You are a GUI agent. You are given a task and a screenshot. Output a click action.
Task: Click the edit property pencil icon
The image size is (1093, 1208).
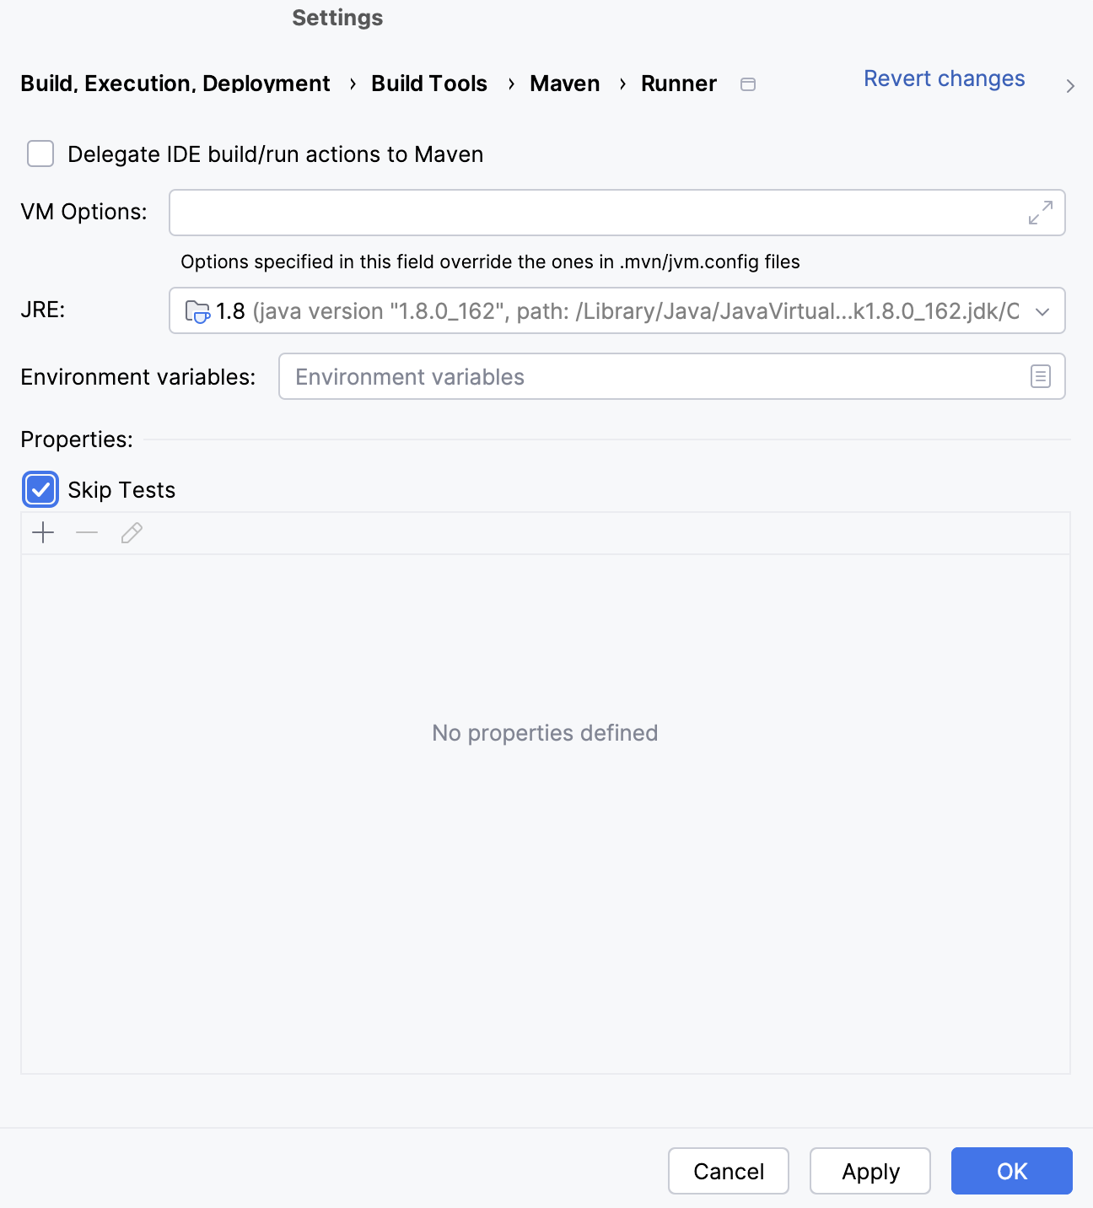click(x=132, y=533)
